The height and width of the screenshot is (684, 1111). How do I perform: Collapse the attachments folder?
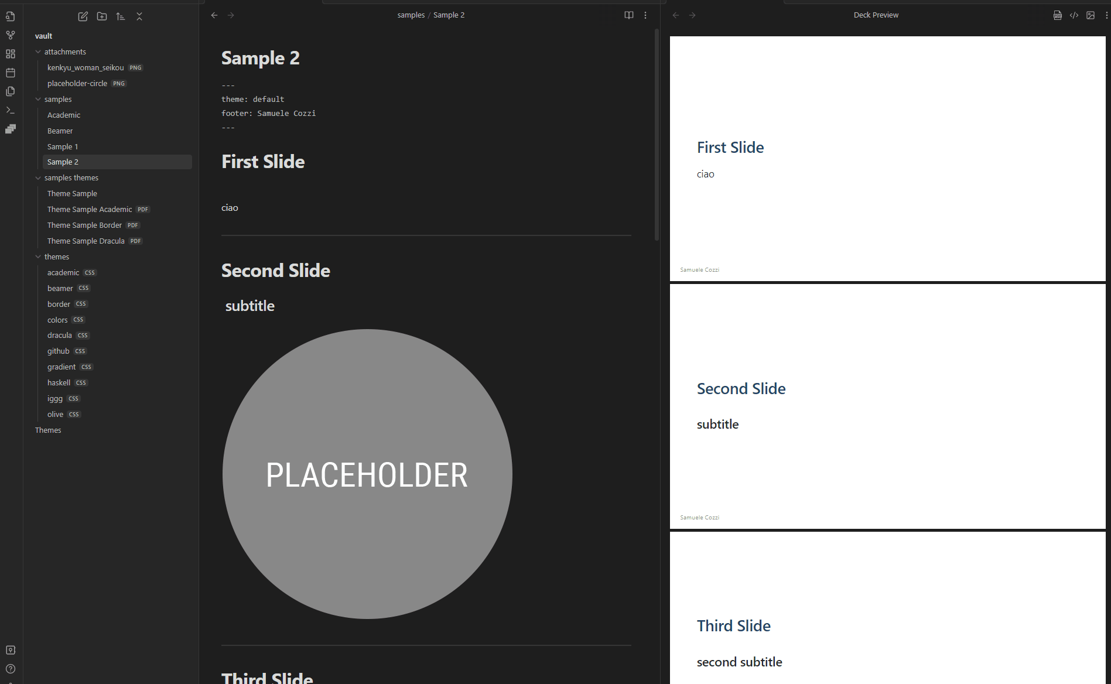[x=38, y=52]
